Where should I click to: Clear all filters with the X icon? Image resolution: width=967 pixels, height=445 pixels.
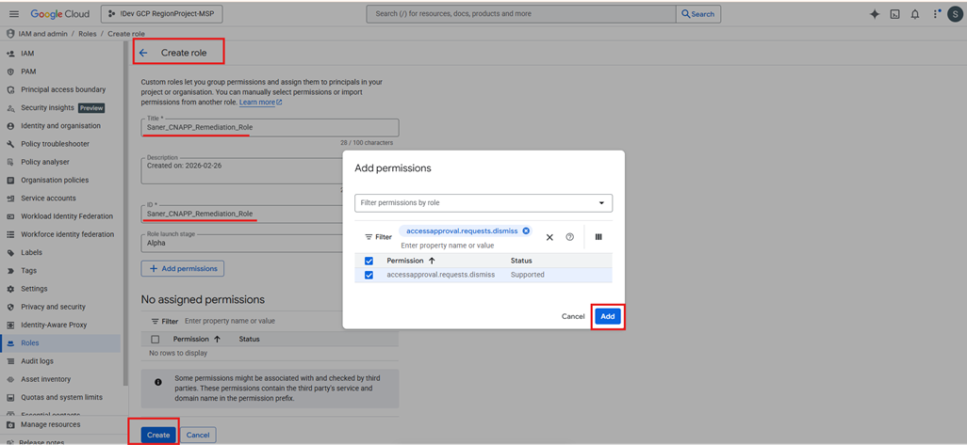(549, 237)
